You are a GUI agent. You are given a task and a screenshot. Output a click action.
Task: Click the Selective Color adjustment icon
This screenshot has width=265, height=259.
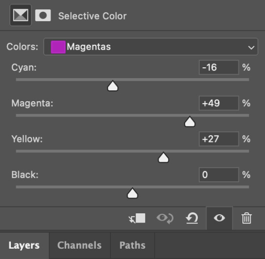(21, 15)
